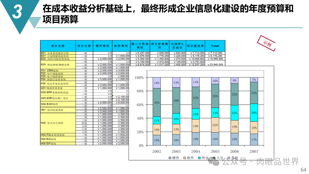The width and height of the screenshot is (309, 174).
Task: Click the slide title heading text
Action: point(168,14)
